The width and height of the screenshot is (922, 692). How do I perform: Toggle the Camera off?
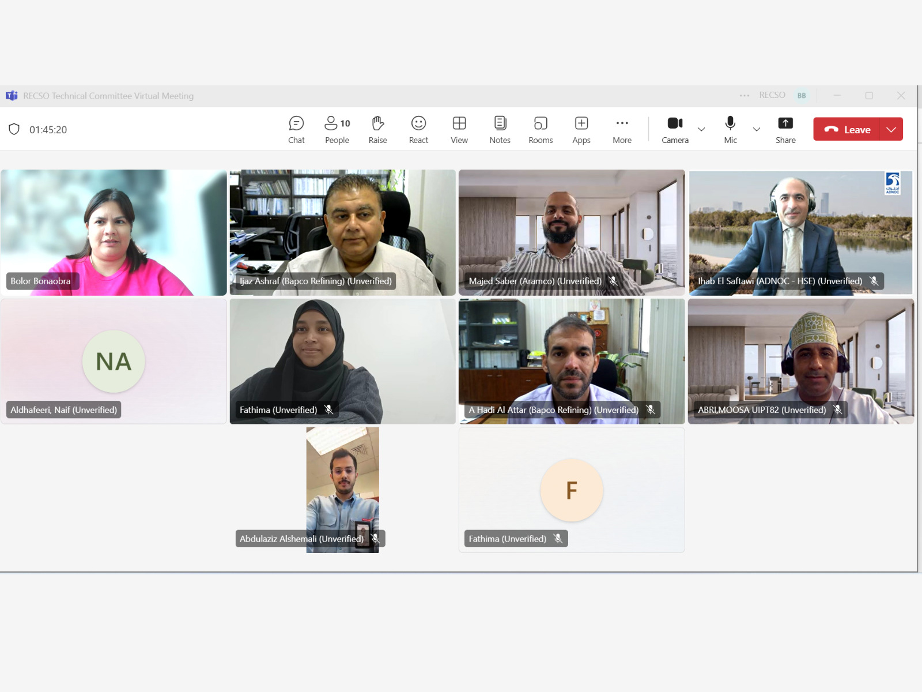point(675,130)
